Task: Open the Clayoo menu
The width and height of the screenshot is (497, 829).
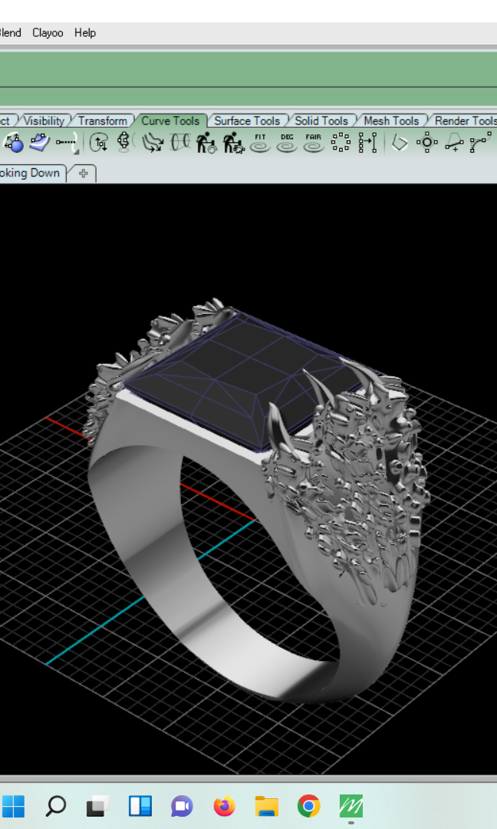Action: coord(48,32)
